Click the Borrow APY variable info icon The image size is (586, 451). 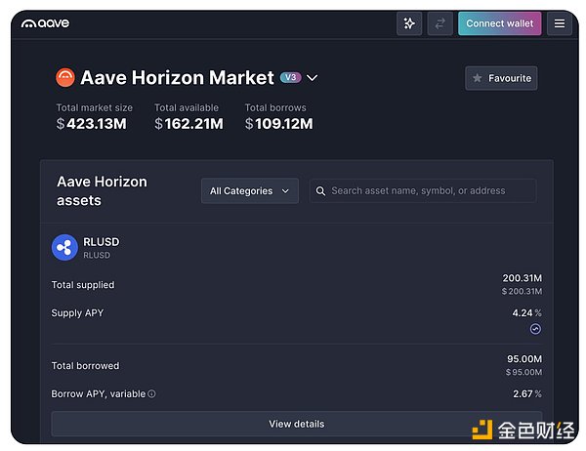click(151, 394)
